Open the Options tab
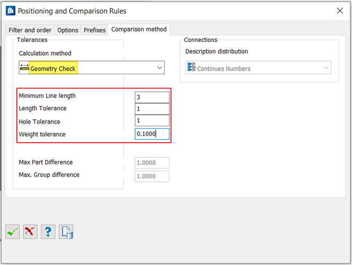This screenshot has width=352, height=265. pos(68,30)
